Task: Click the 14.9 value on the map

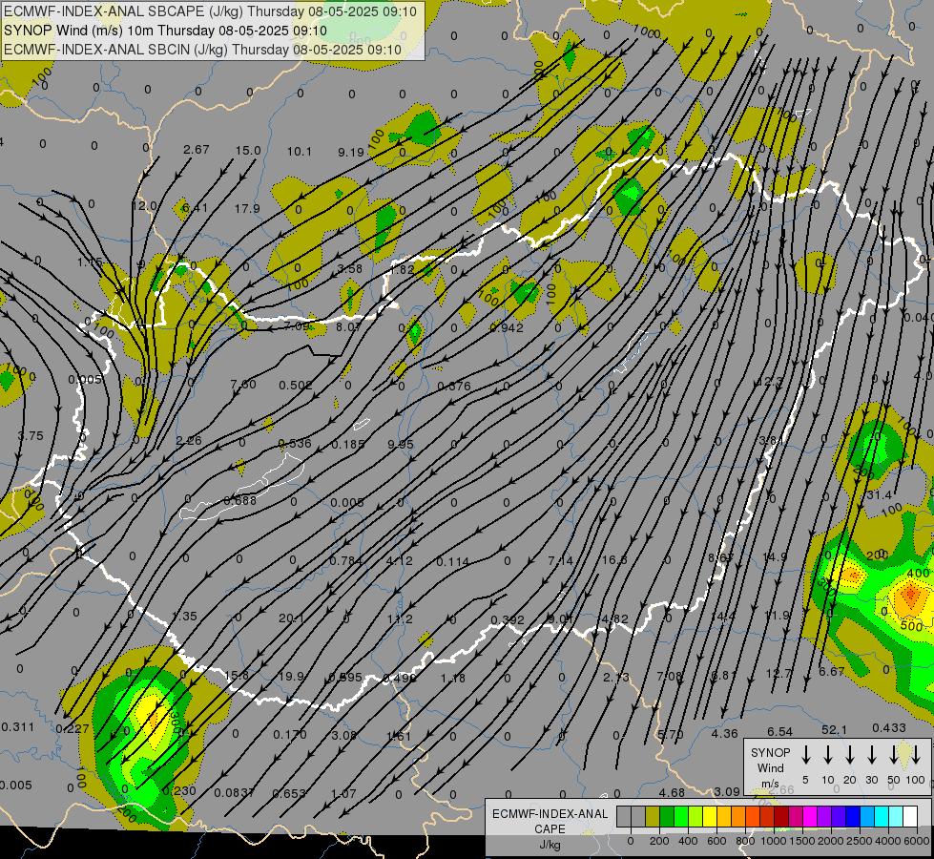Action: pos(775,556)
